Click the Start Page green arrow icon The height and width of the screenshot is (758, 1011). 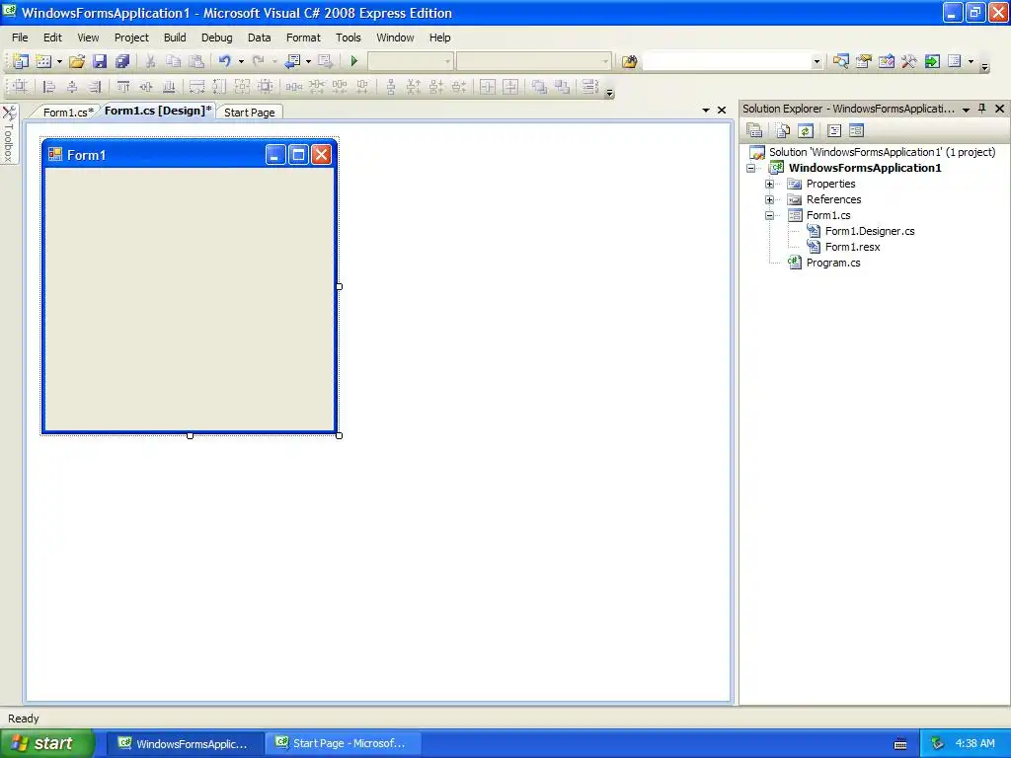[932, 61]
